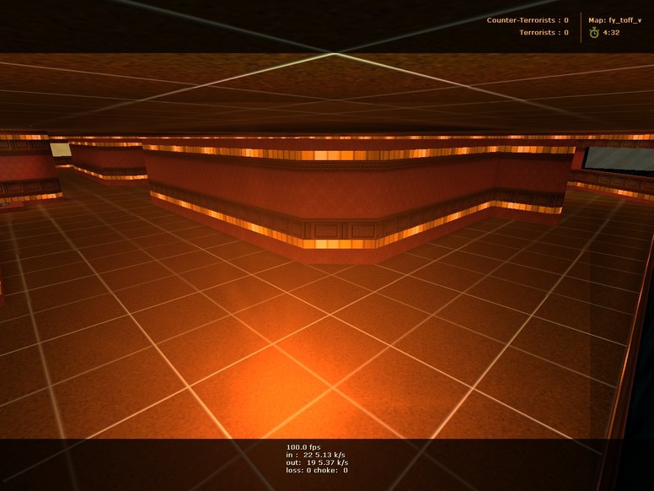This screenshot has height=491, width=654.
Task: Click the Counter-Terrorists : 0 score
Action: 528,20
